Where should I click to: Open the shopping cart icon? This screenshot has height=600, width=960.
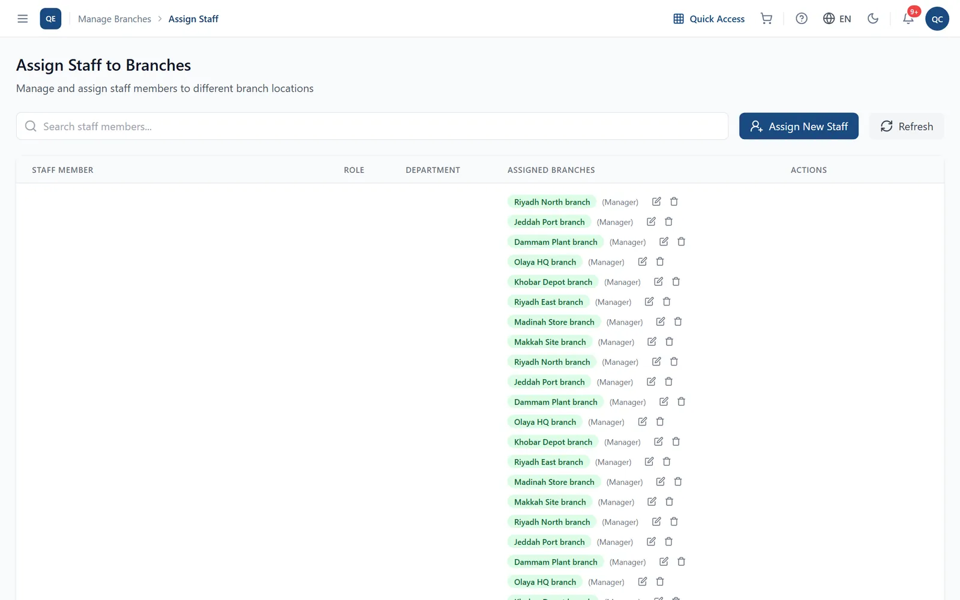(x=766, y=19)
